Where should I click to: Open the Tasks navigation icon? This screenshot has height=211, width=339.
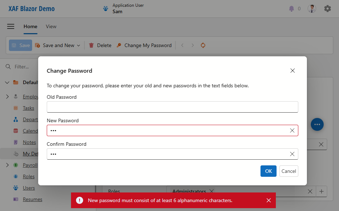pos(16,108)
